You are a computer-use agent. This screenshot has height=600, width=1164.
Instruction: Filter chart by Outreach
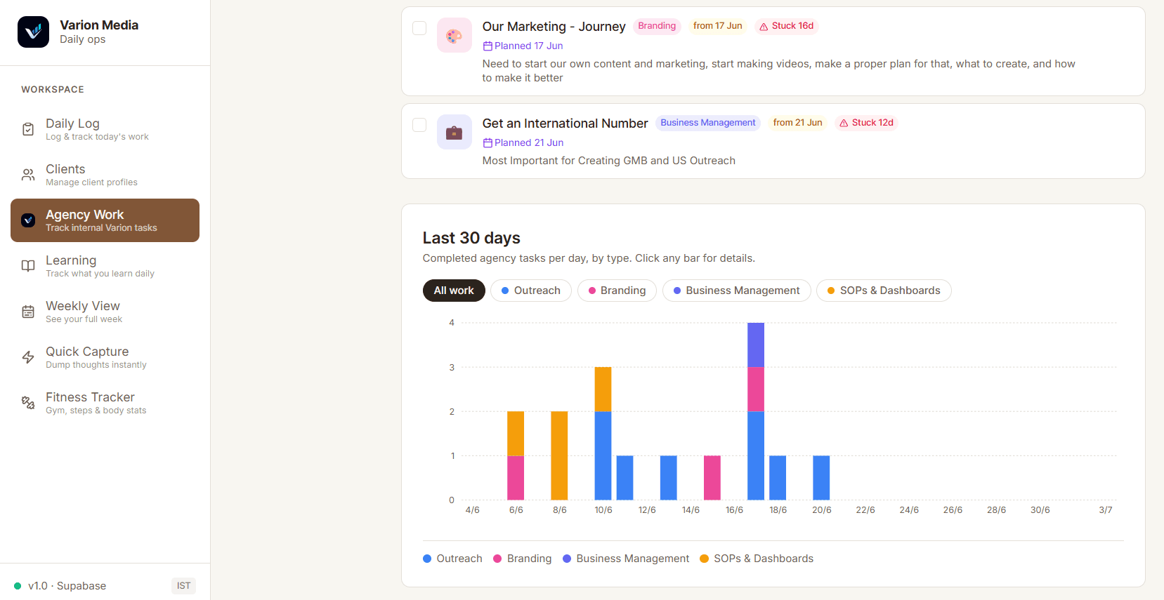point(531,291)
